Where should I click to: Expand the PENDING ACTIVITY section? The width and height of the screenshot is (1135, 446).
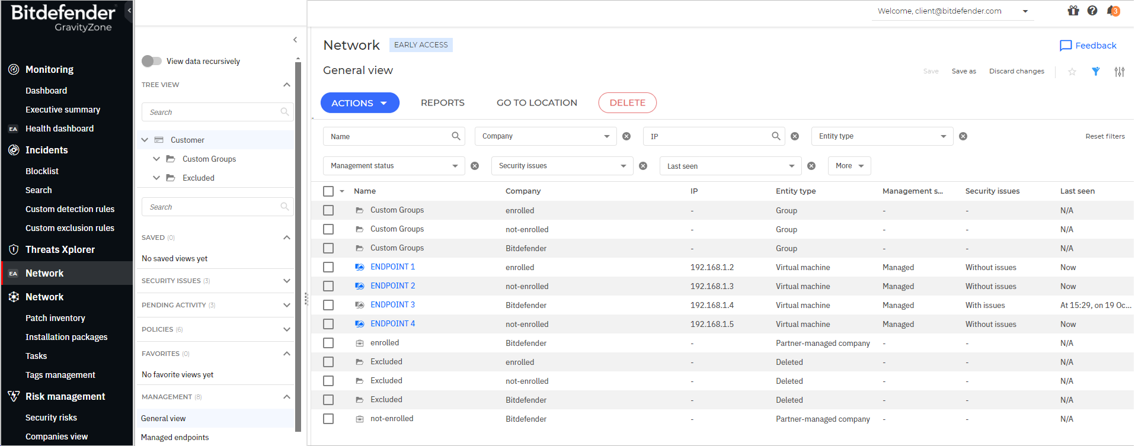click(287, 305)
